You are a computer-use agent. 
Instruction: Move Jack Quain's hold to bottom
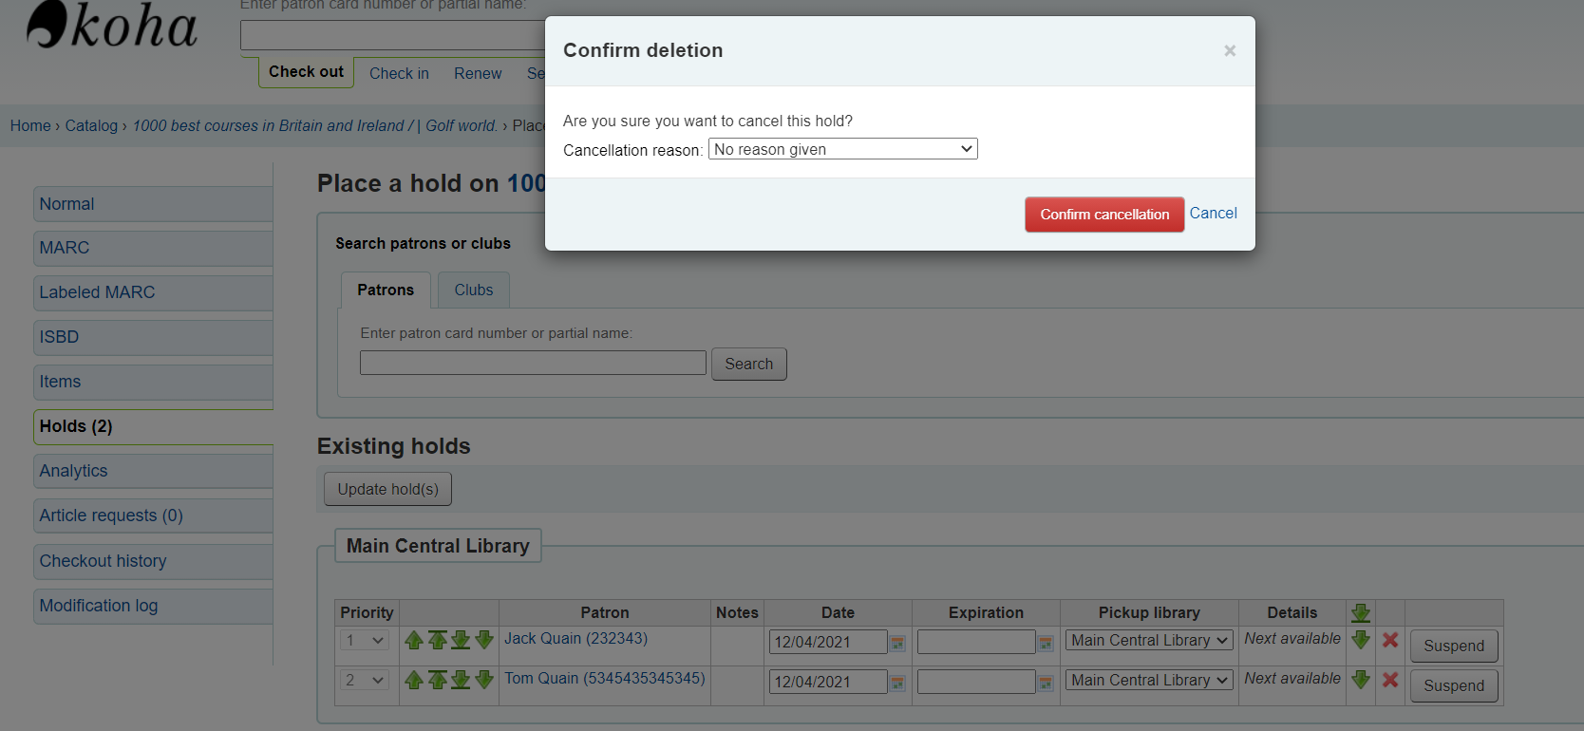461,640
